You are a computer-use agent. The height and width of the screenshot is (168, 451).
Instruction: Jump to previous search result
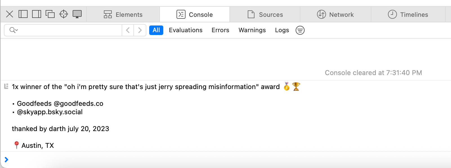[x=128, y=30]
